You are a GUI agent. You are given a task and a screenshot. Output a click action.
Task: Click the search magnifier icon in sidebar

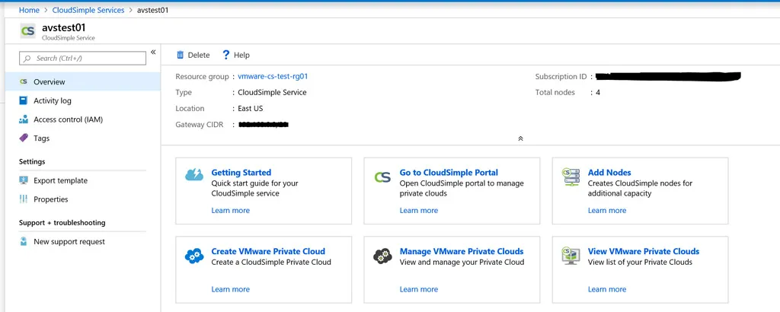(27, 58)
